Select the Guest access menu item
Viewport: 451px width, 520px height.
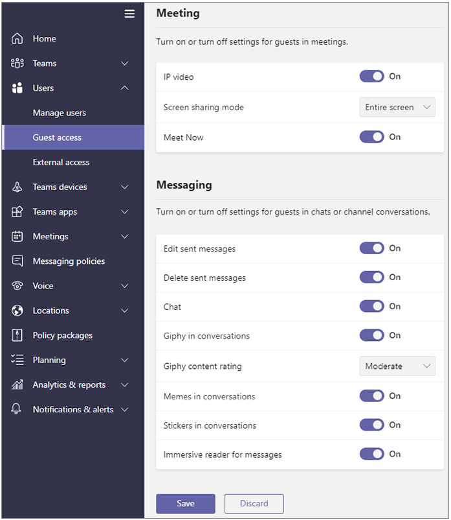tap(73, 137)
